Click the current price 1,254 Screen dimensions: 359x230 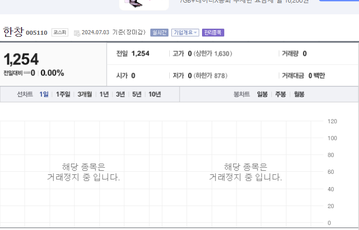pos(22,59)
